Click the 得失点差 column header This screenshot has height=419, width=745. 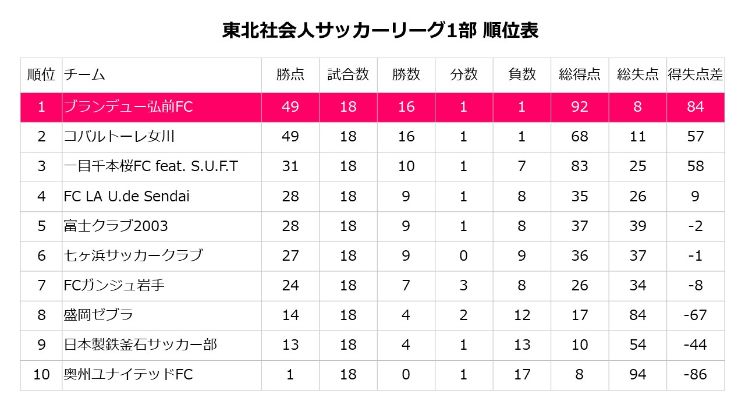(x=696, y=74)
